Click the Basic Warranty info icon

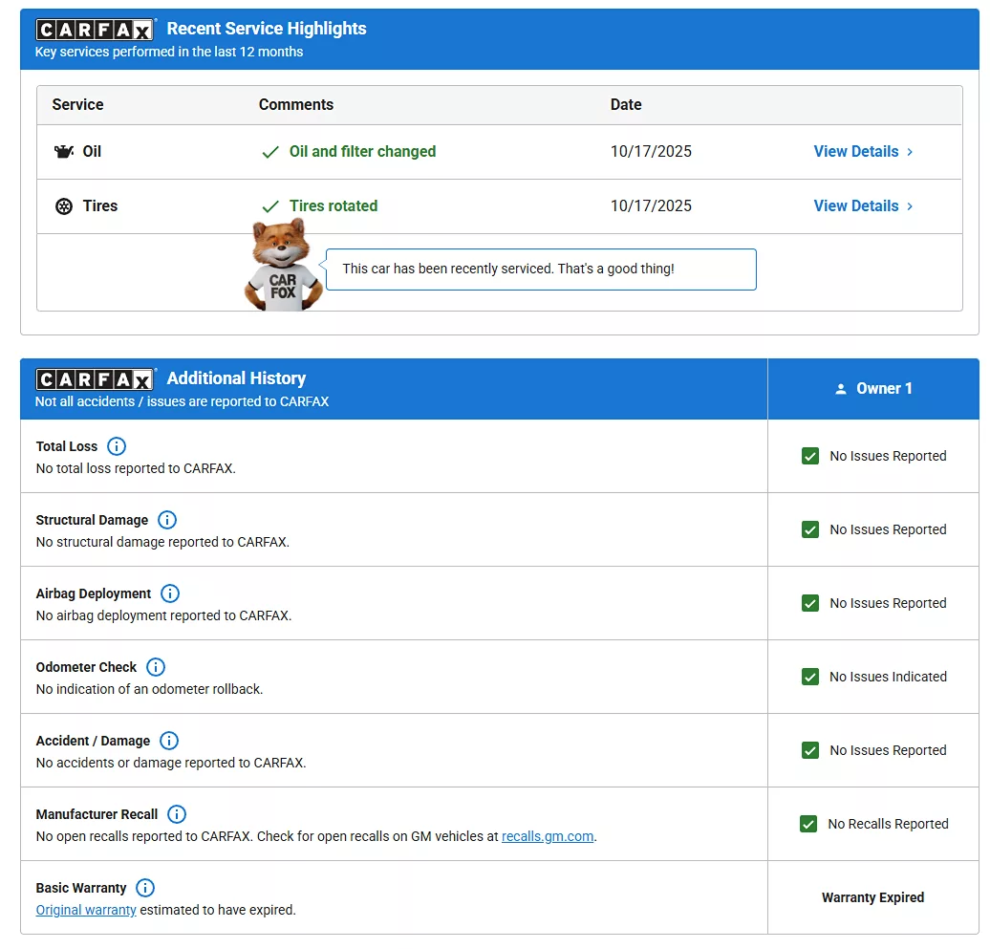tap(145, 888)
